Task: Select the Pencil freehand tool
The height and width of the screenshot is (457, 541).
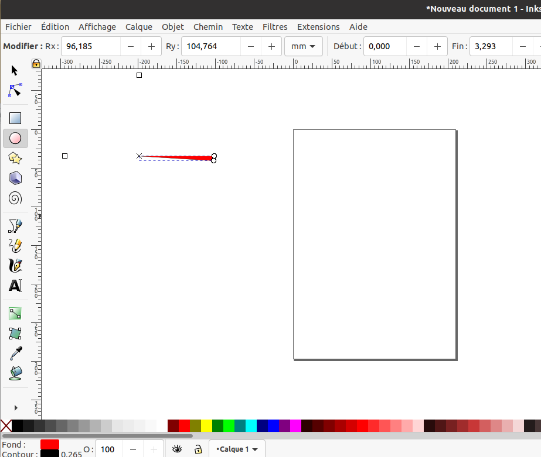Action: [15, 246]
